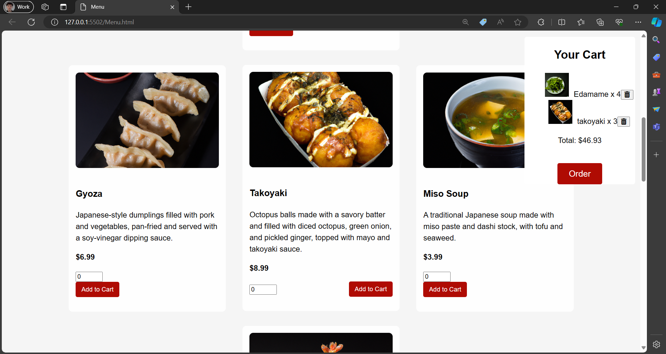
Task: Click takoyaki thumbnail in cart
Action: (x=560, y=112)
